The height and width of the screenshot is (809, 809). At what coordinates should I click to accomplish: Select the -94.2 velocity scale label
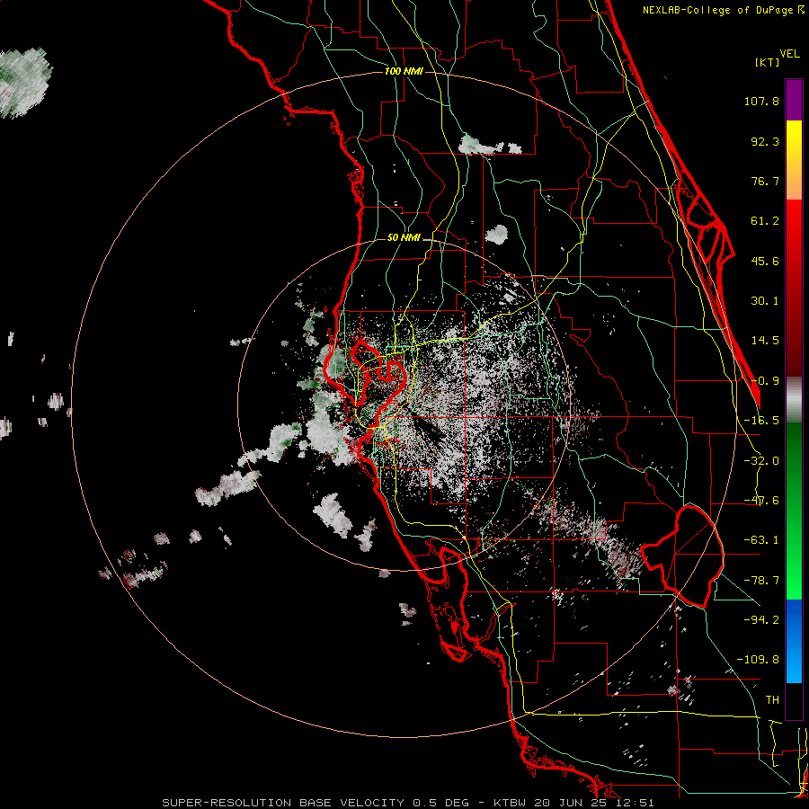pyautogui.click(x=761, y=619)
